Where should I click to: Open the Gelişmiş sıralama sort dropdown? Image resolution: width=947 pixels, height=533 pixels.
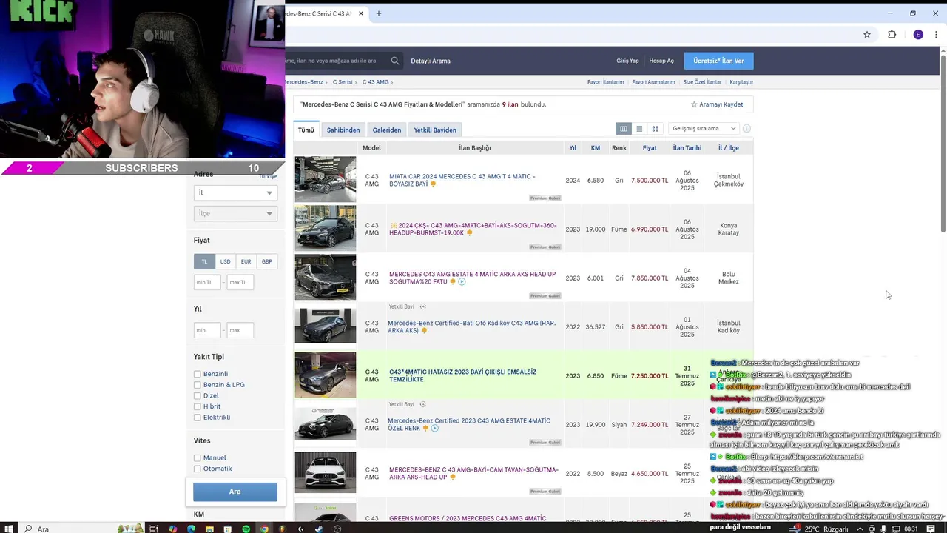click(704, 129)
